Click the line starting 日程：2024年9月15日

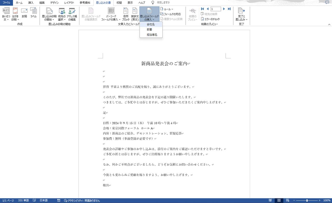140,123
